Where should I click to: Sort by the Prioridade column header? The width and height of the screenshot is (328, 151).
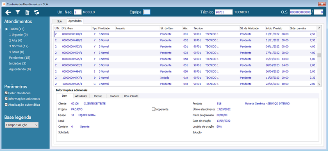pyautogui.click(x=106, y=28)
